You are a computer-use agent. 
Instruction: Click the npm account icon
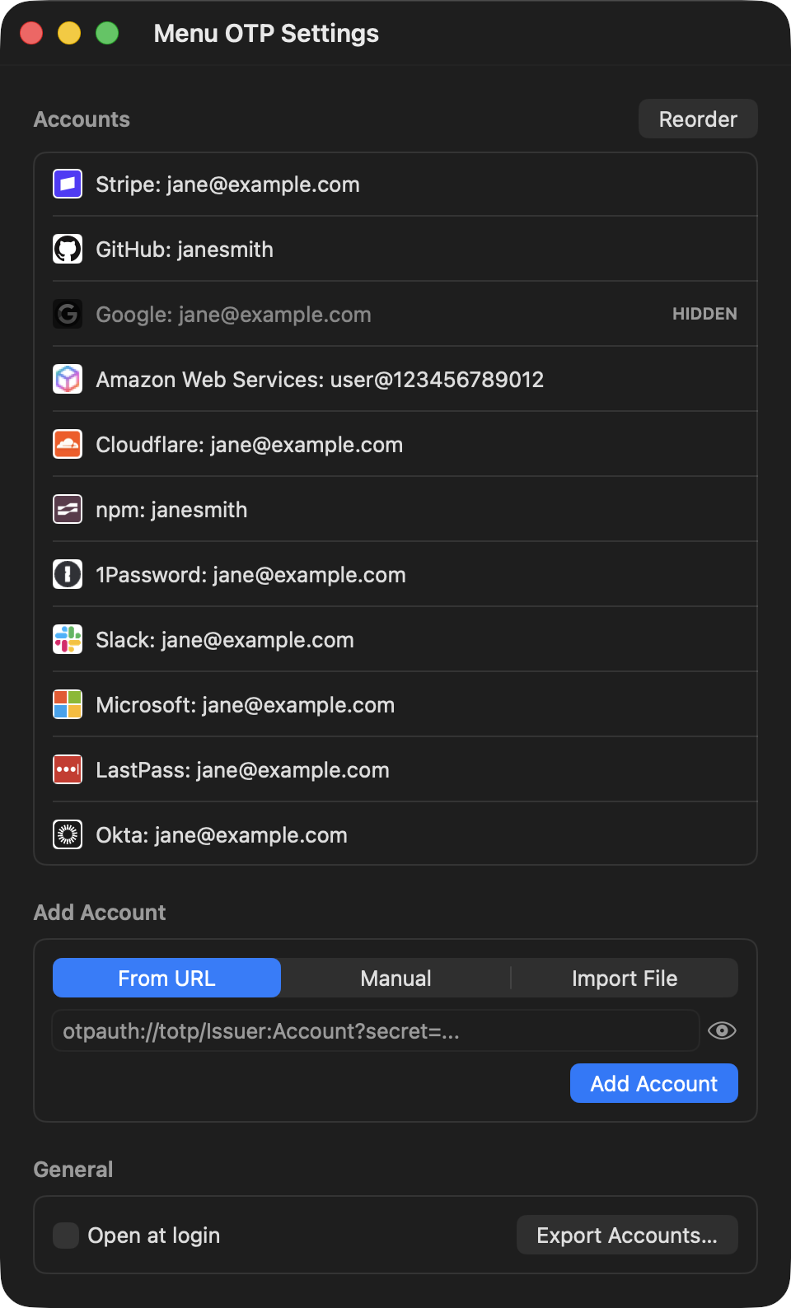68,509
